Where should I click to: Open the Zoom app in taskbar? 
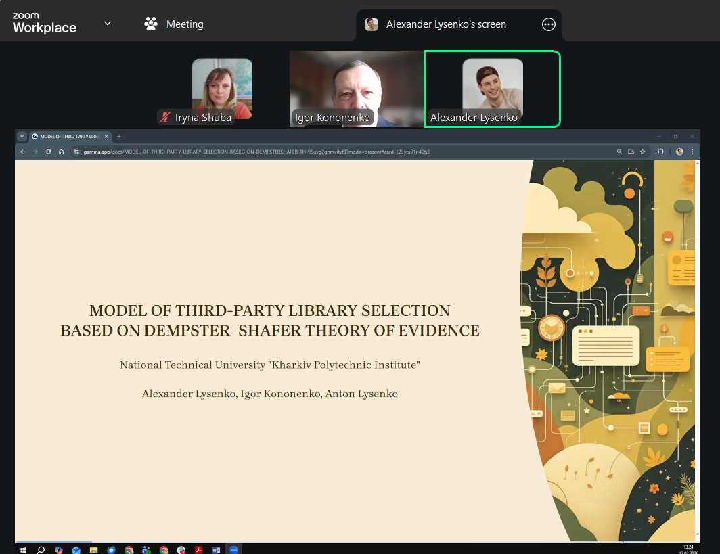pos(234,549)
